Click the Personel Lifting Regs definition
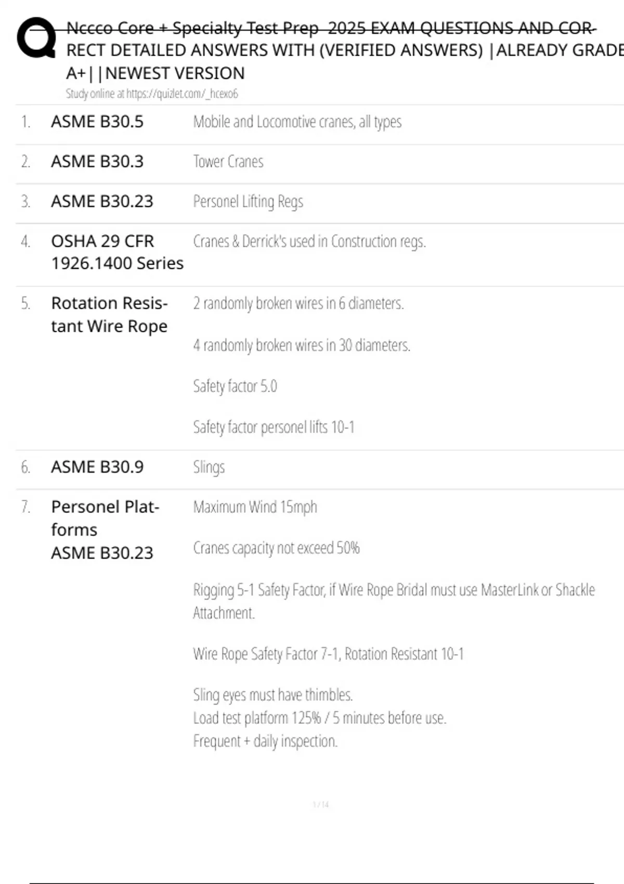Viewport: 624px width, 884px height. [248, 202]
